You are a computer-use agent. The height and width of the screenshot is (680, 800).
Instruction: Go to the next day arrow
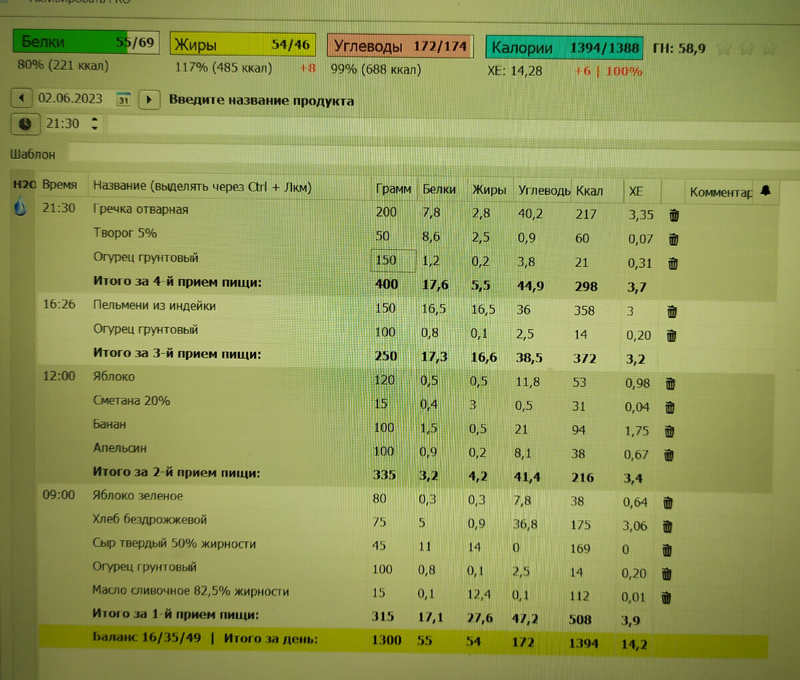pos(149,100)
